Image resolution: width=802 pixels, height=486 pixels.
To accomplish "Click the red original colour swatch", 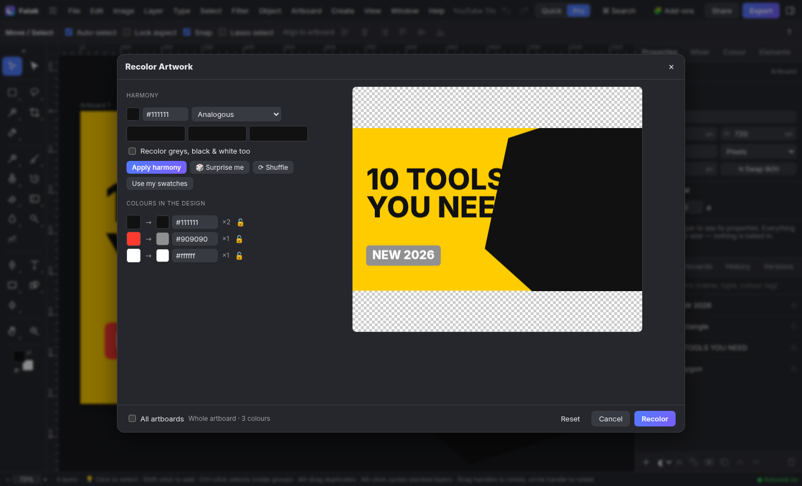I will (134, 239).
